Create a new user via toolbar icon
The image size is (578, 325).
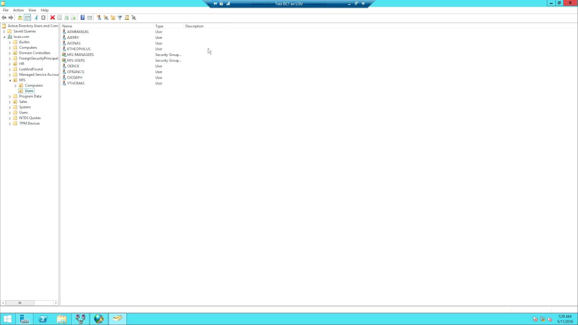coord(99,18)
